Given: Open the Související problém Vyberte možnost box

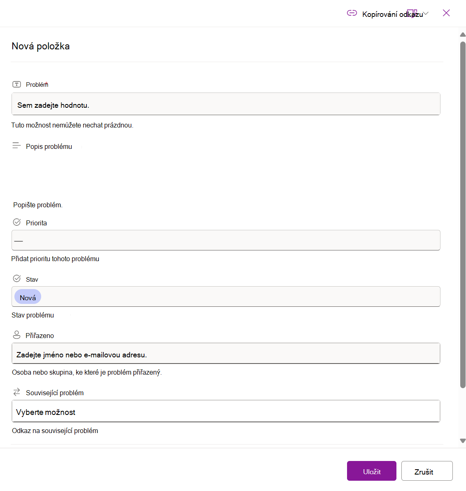Looking at the screenshot, I should (226, 411).
